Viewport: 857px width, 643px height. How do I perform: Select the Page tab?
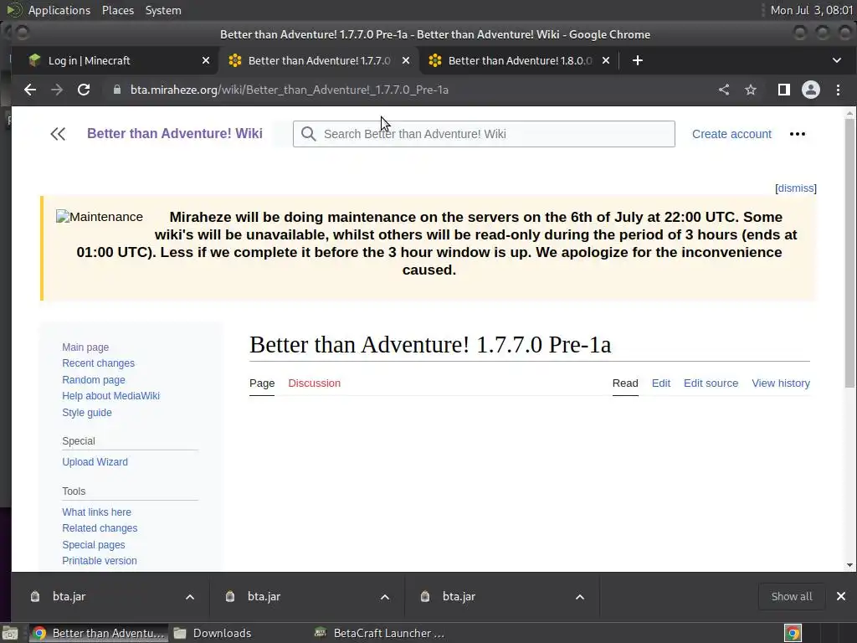click(262, 383)
